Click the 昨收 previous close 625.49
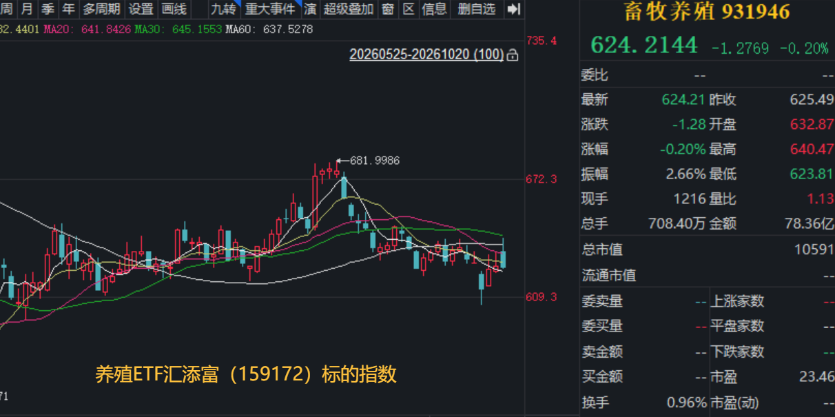This screenshot has width=835, height=417. tap(812, 99)
